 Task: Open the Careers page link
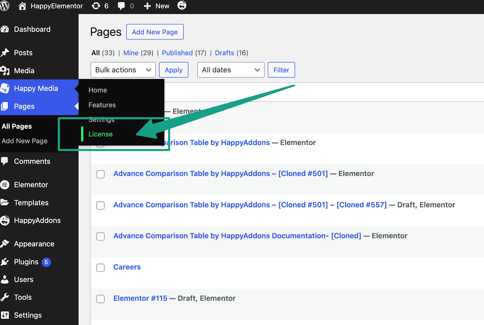127,267
